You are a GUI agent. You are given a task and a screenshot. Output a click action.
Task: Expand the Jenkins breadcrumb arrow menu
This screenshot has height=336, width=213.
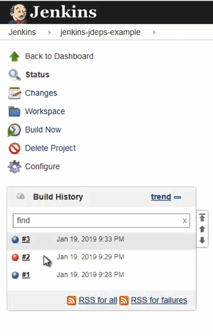50,32
